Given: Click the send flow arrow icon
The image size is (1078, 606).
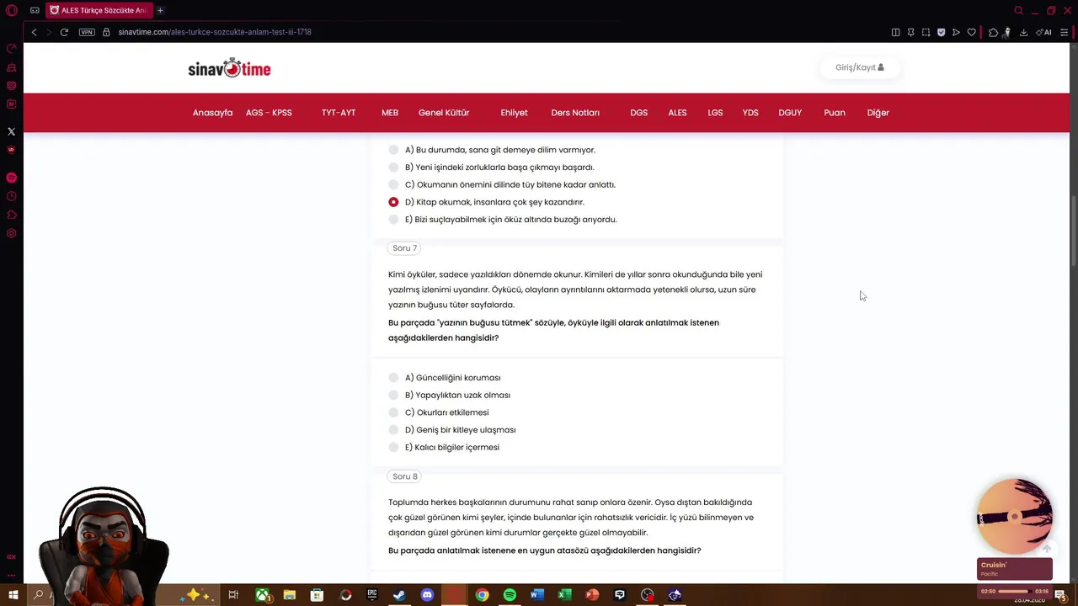Looking at the screenshot, I should click(956, 32).
